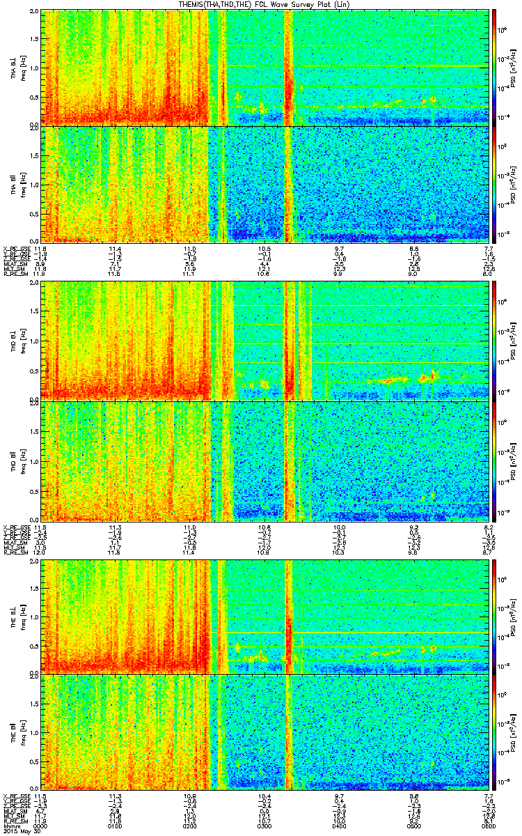Click the 'THA BL freq [Hz]' axis label
The height and width of the screenshot is (836, 522).
[x=18, y=68]
